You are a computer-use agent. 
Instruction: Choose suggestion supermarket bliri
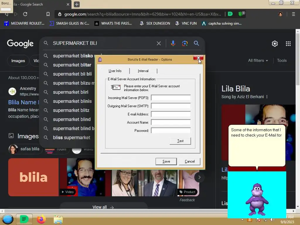(71, 92)
